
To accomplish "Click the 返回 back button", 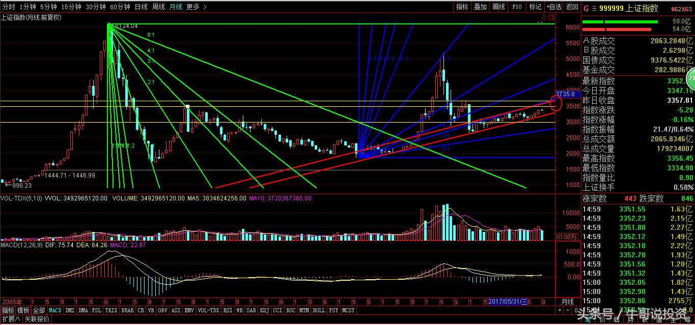I will pyautogui.click(x=572, y=7).
